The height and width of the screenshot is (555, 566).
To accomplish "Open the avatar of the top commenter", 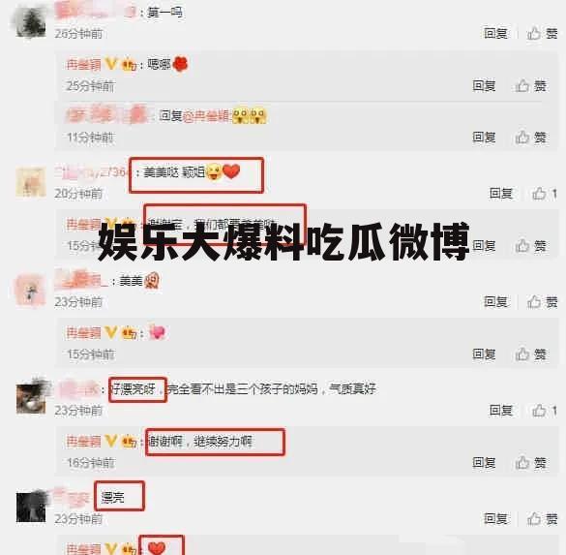I will [31, 22].
